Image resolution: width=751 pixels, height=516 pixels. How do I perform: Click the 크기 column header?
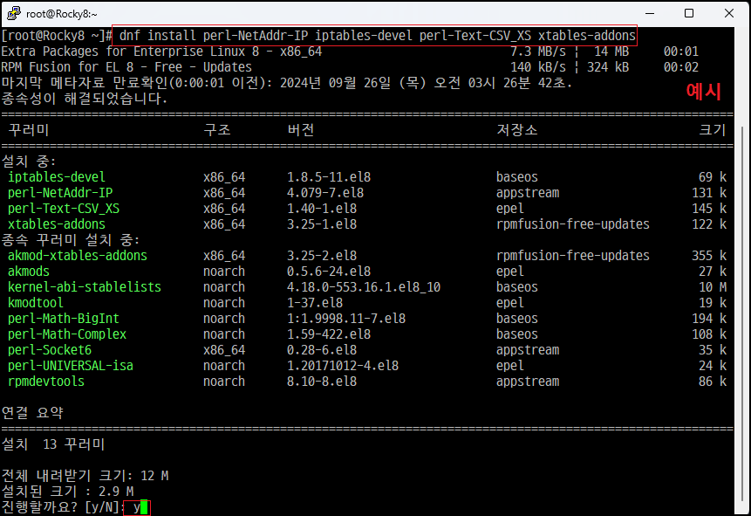(x=713, y=130)
